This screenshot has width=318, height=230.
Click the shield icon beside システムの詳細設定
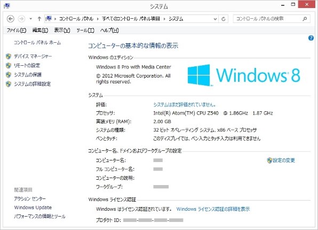coord(9,84)
